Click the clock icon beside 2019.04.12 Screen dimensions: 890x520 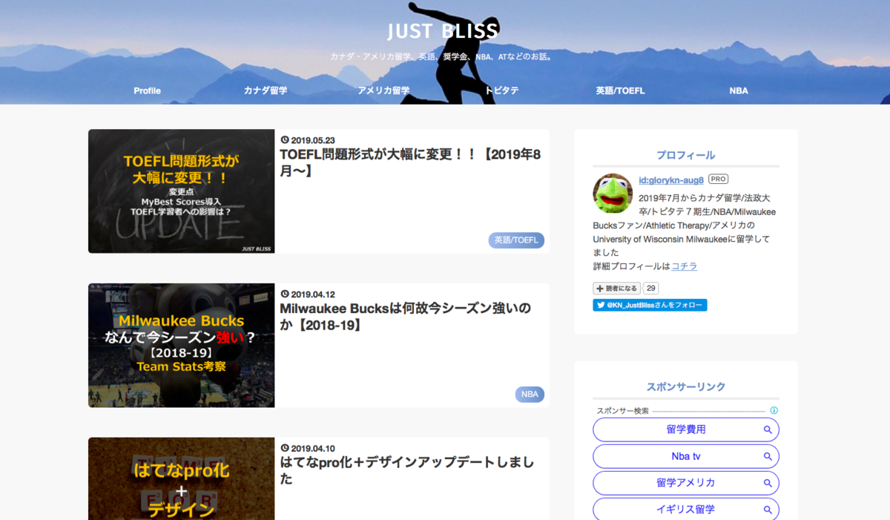(x=285, y=294)
